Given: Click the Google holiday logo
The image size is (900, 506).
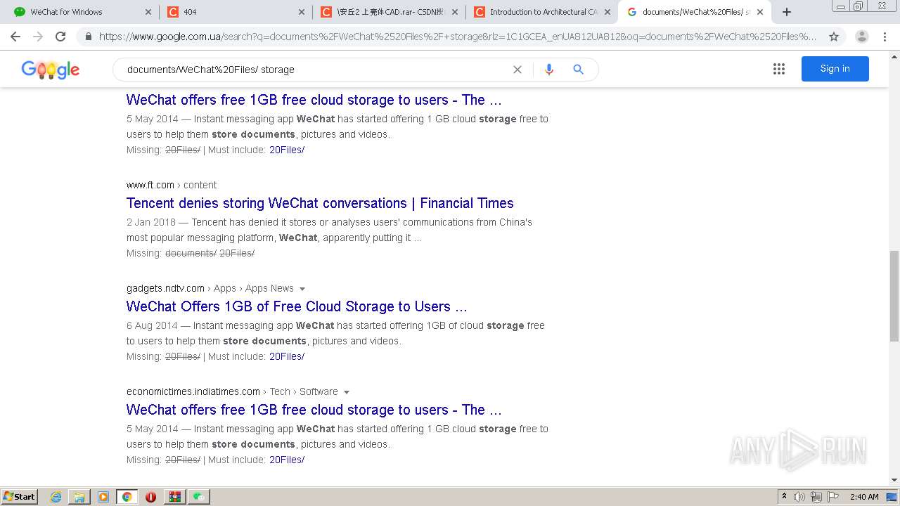Looking at the screenshot, I should (51, 70).
